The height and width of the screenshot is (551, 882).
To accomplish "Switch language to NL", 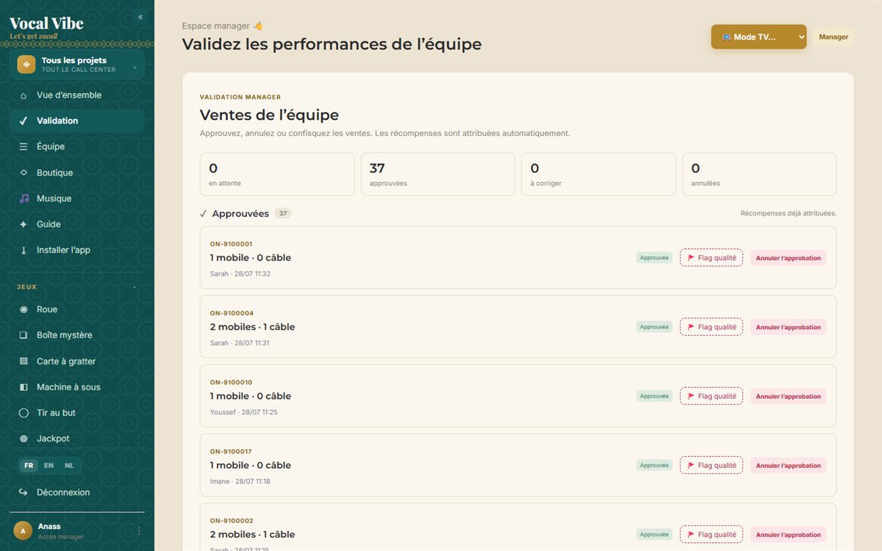I will (x=69, y=466).
